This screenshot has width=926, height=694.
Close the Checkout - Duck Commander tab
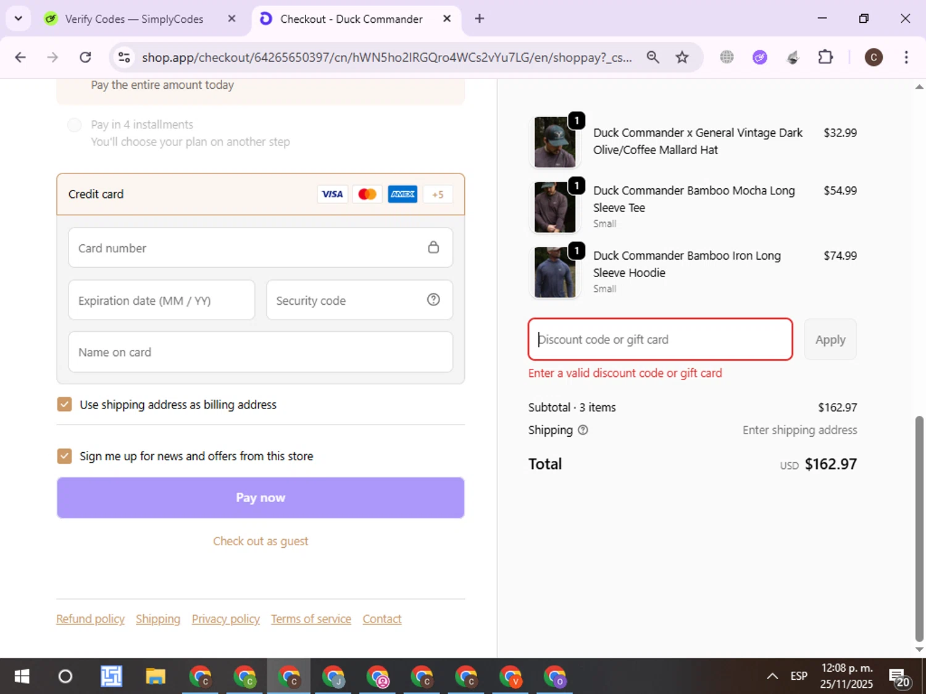click(447, 19)
